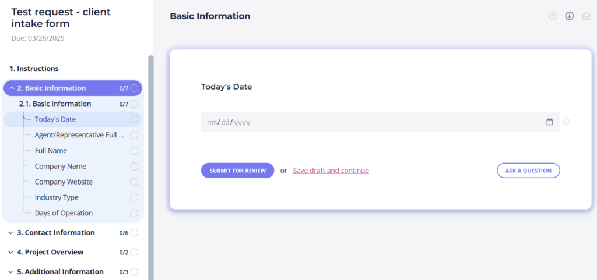Expand the 4. Project Overview section
This screenshot has width=597, height=280.
tap(11, 253)
